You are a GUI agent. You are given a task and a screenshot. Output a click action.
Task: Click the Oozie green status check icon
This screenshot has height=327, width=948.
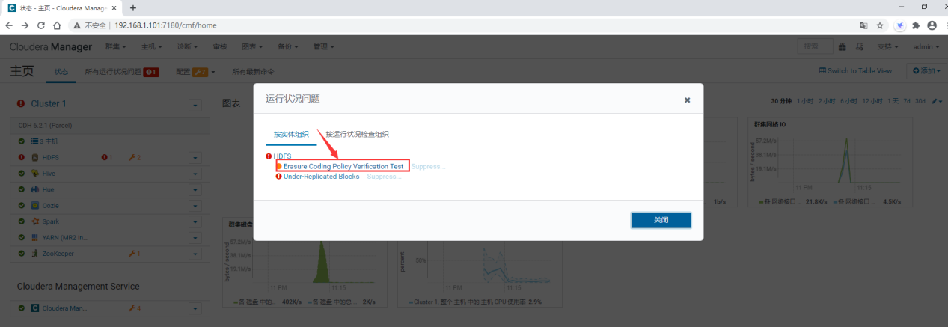click(x=22, y=206)
